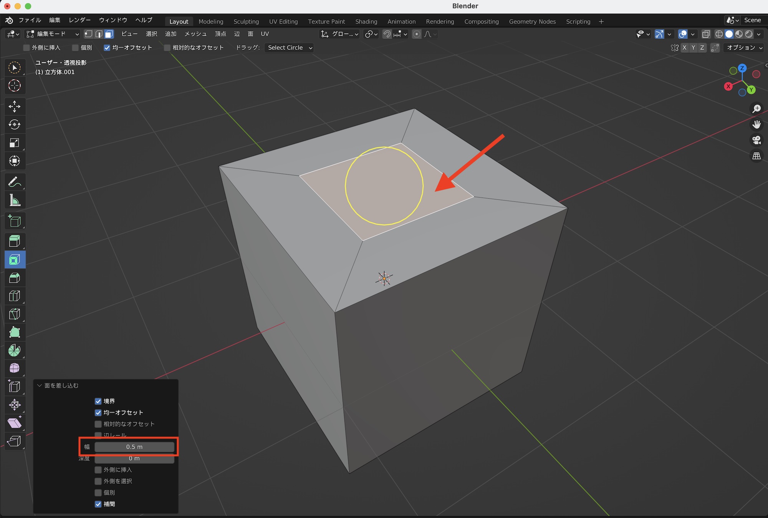Collapse the 面を差し込む panel
This screenshot has height=518, width=768.
(x=39, y=385)
